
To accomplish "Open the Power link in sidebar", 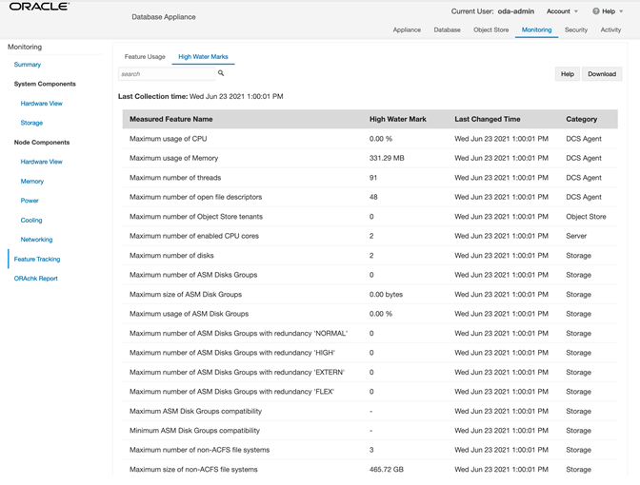I will tap(30, 201).
